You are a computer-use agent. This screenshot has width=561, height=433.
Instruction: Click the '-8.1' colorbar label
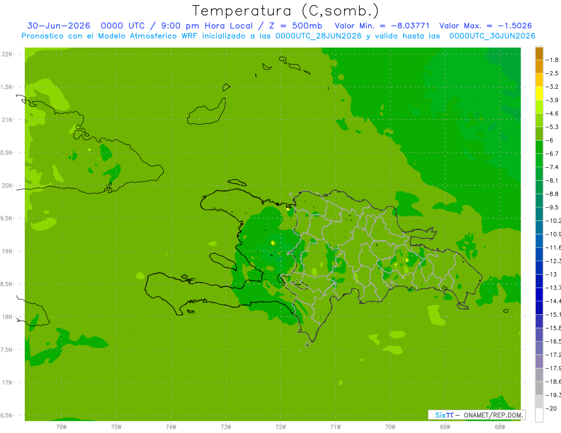pyautogui.click(x=552, y=180)
